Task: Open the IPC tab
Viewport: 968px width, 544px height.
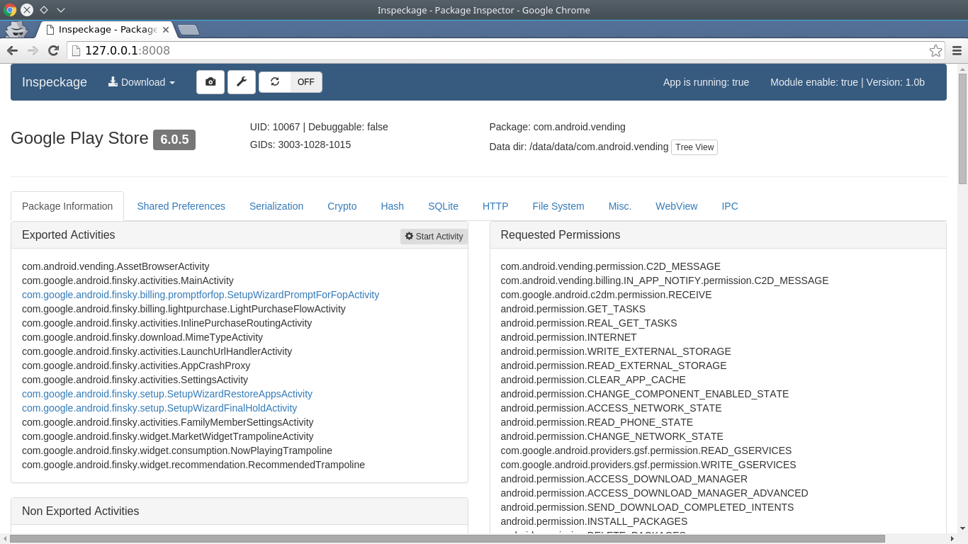Action: pyautogui.click(x=730, y=206)
